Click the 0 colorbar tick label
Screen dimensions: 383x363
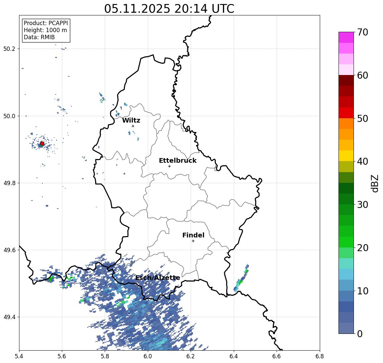[x=360, y=334]
